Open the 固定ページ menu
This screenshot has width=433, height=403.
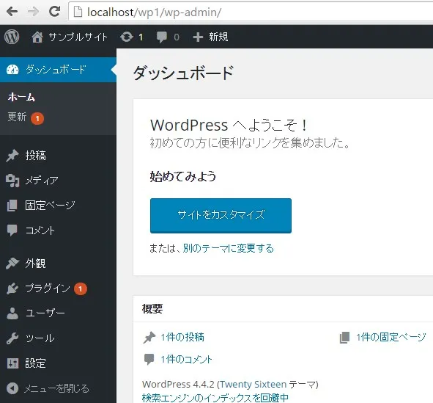(50, 206)
